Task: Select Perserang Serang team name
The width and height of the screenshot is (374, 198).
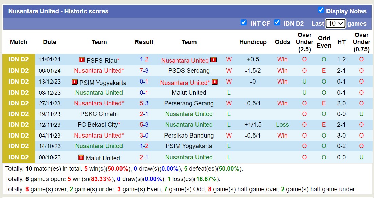Action: 189,103
